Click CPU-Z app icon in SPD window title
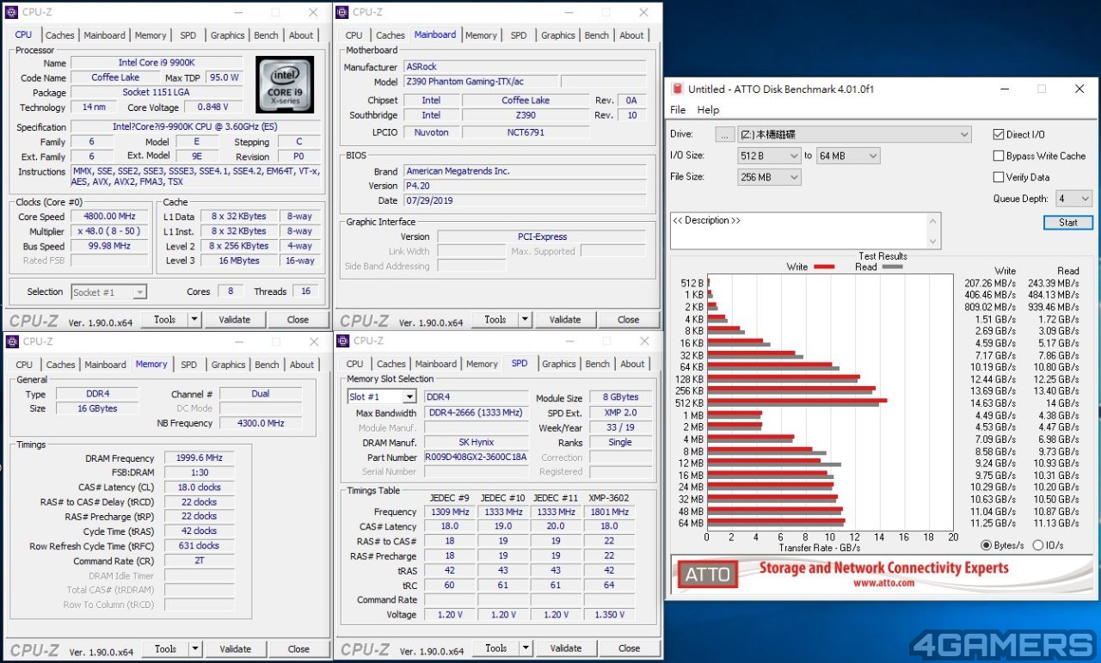Image resolution: width=1101 pixels, height=663 pixels. [342, 341]
